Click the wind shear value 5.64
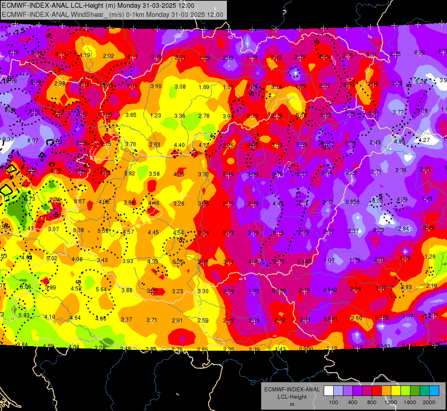 tap(101, 290)
